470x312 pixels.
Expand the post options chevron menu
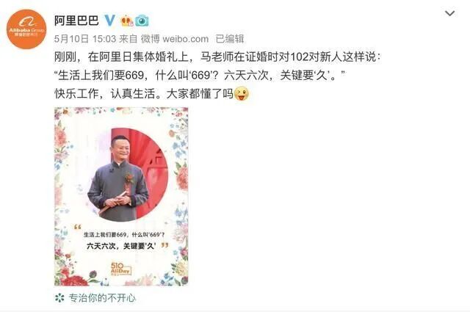point(449,13)
